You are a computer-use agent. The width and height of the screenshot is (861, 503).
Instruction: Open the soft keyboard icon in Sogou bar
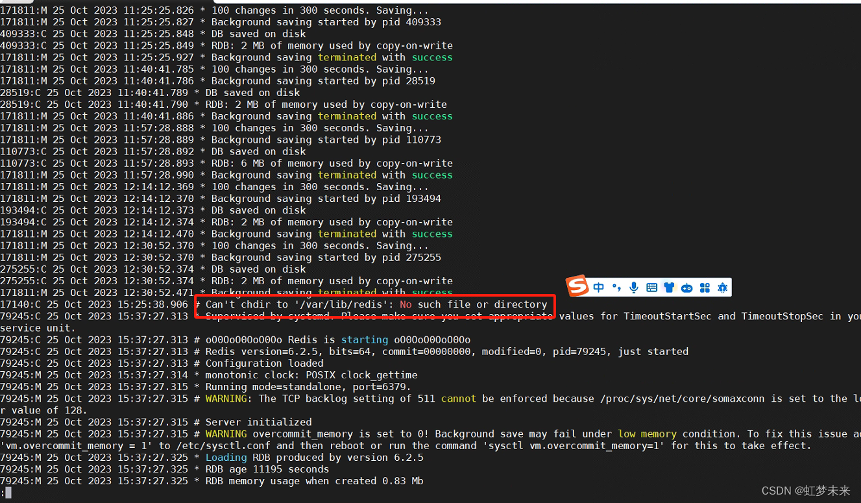[x=651, y=288]
